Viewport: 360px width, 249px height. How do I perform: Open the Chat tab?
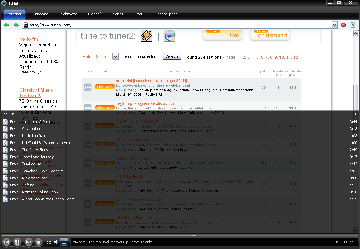(139, 14)
